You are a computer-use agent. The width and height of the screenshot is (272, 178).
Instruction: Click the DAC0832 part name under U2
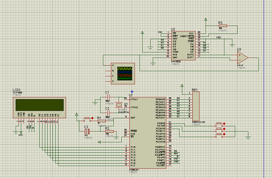click(x=176, y=62)
